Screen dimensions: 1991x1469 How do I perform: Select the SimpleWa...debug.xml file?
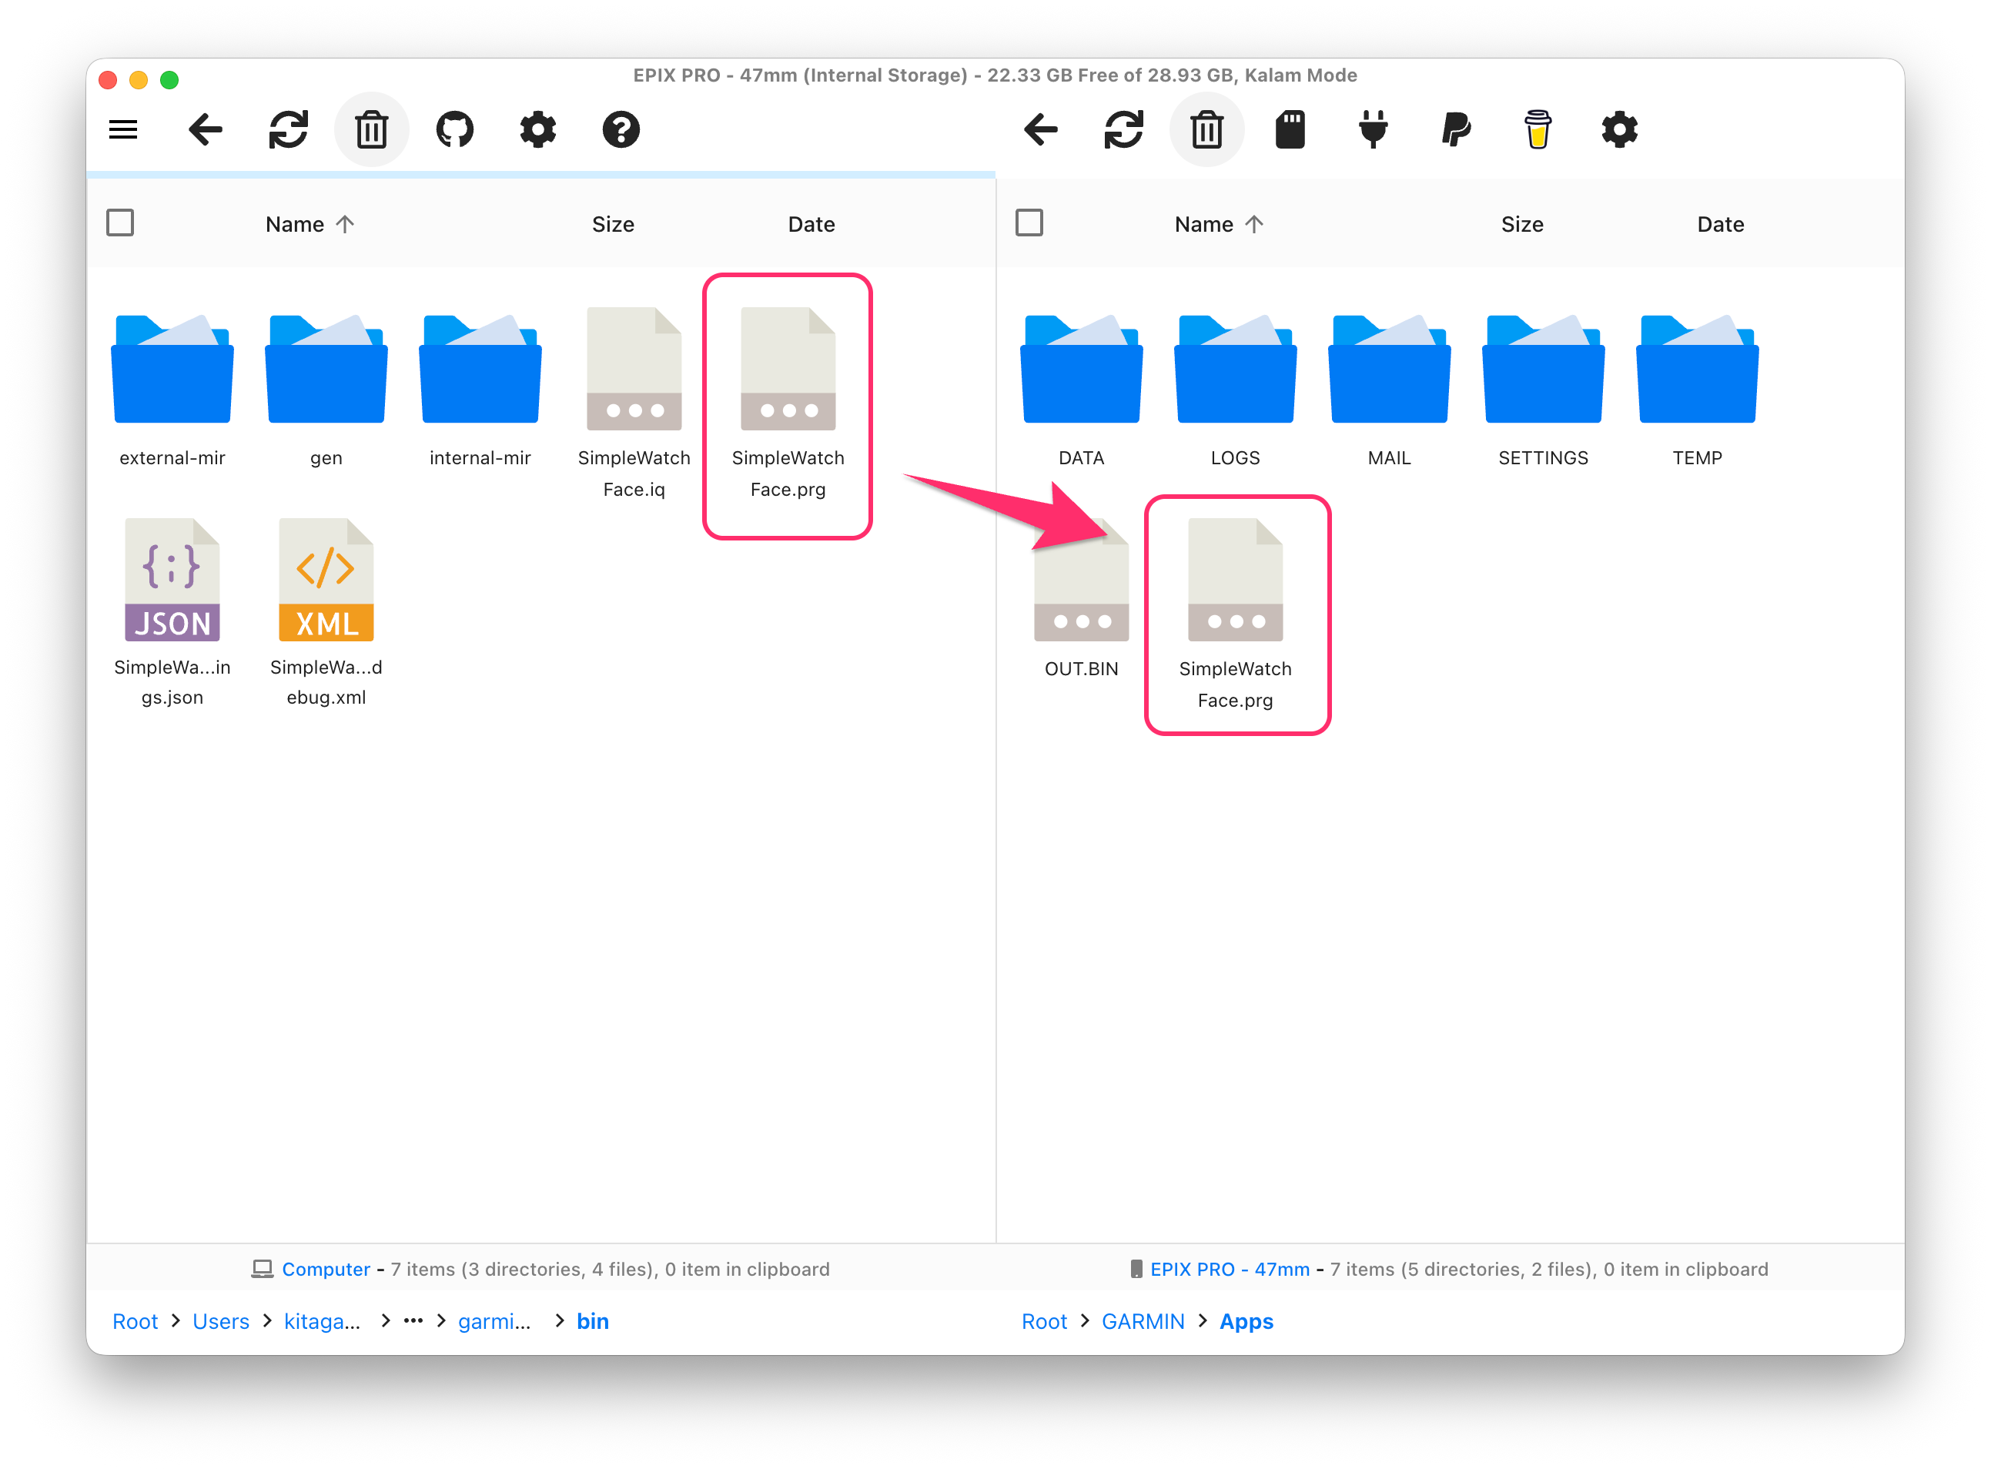(326, 613)
